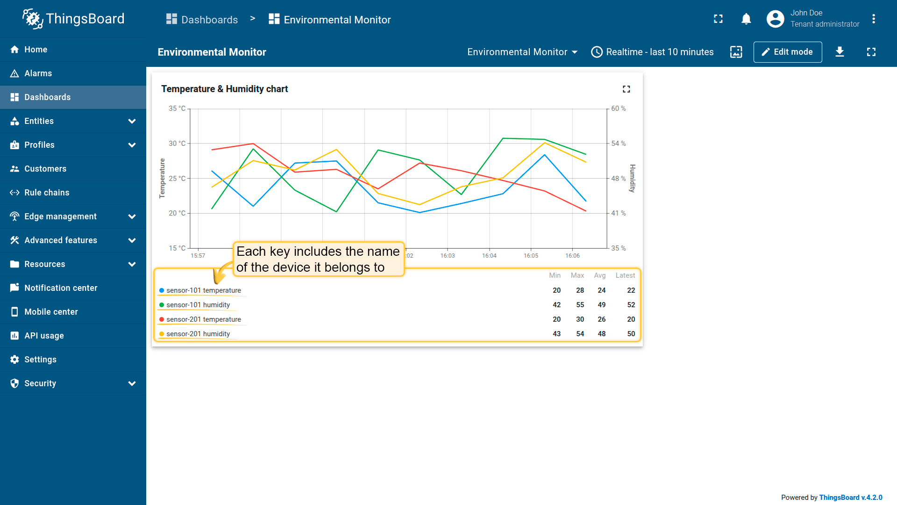Click the Edit mode button

pyautogui.click(x=787, y=52)
